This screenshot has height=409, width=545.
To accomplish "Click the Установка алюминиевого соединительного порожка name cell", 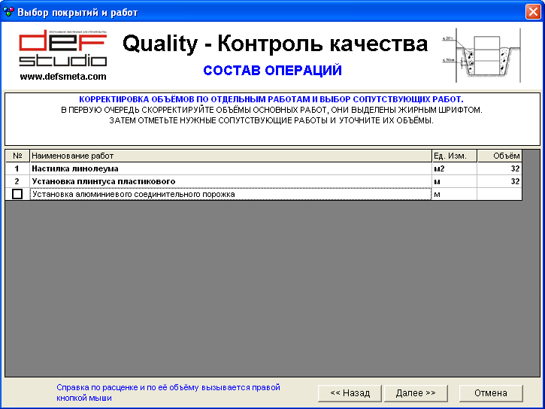I will point(230,195).
